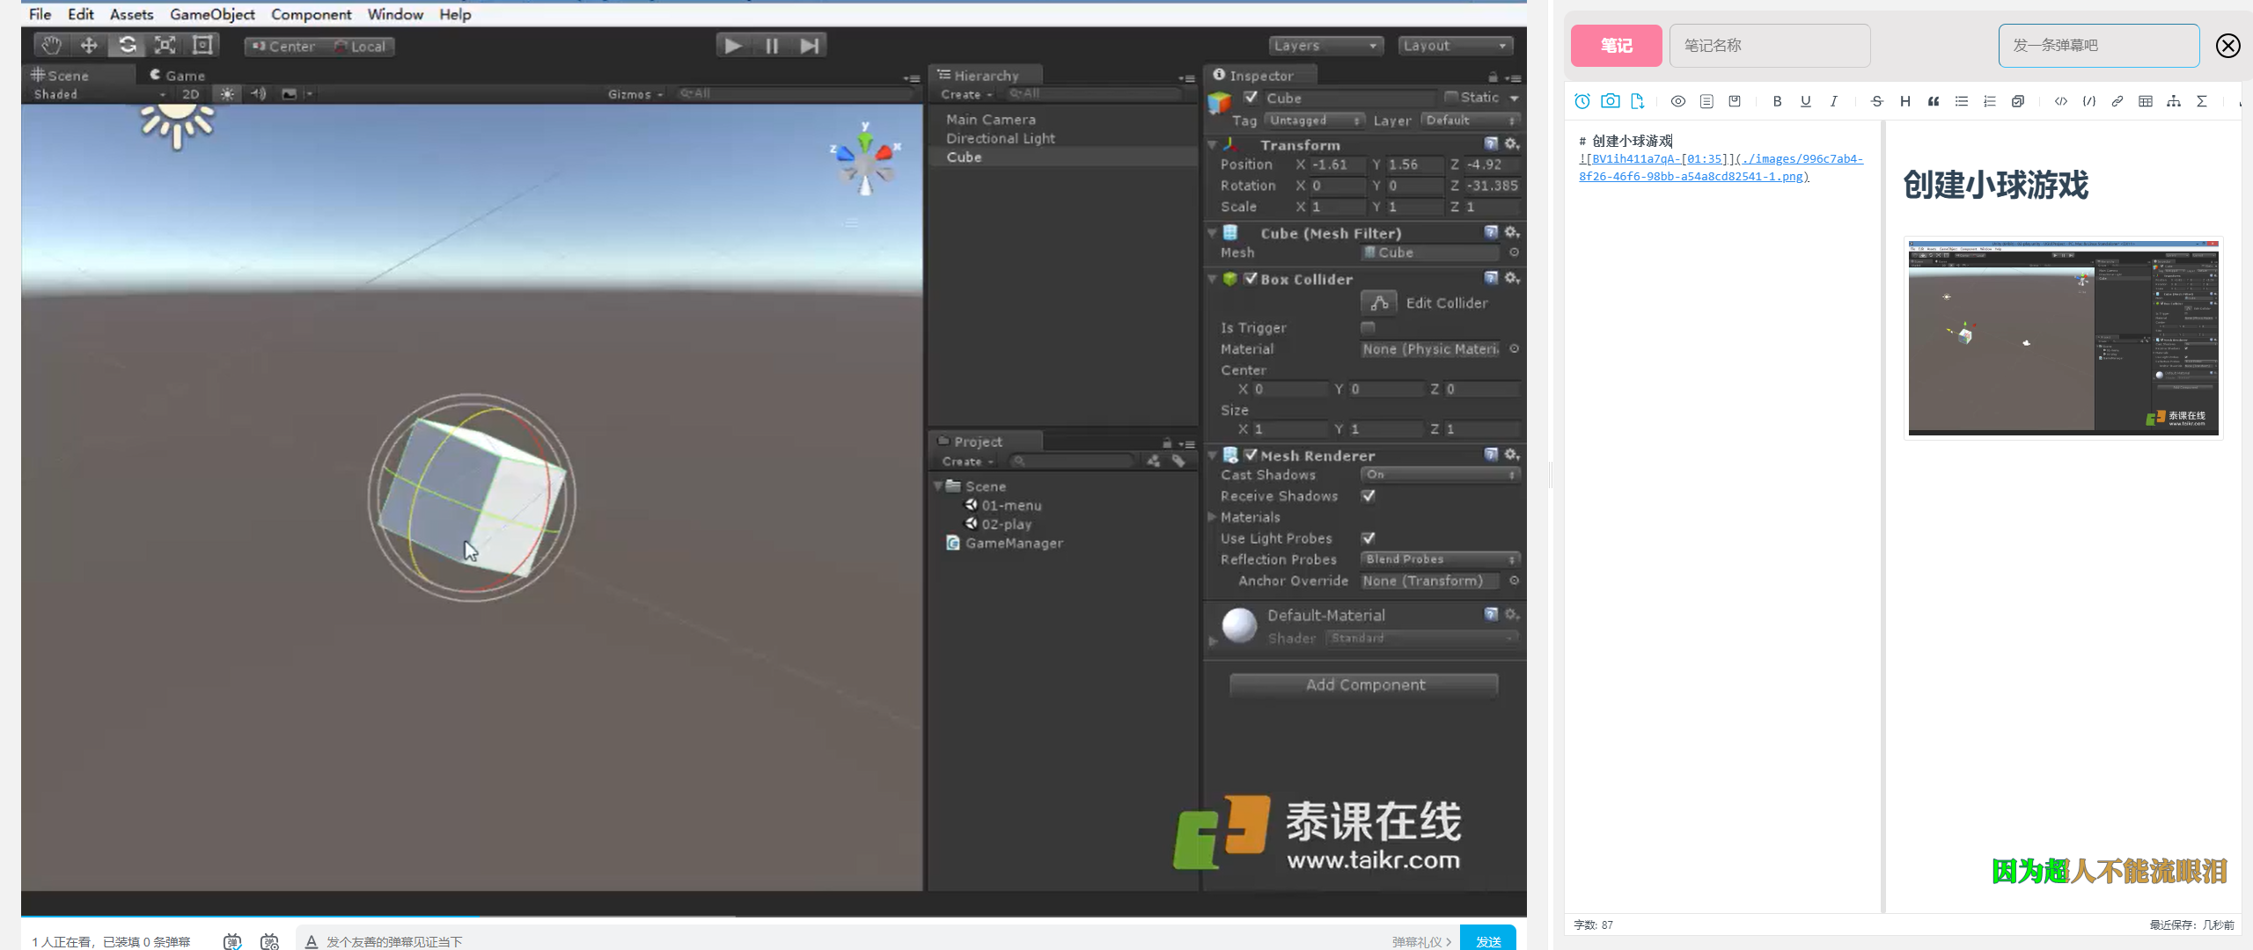Open the GameObject menu
This screenshot has height=950, width=2253.
point(212,14)
